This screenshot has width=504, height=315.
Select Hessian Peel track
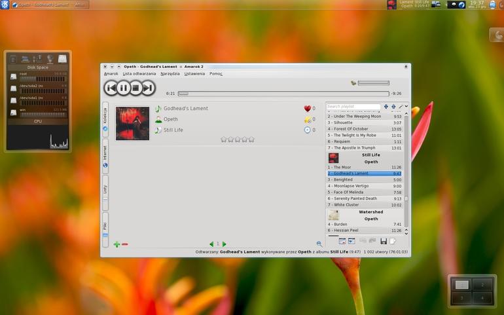click(x=365, y=231)
